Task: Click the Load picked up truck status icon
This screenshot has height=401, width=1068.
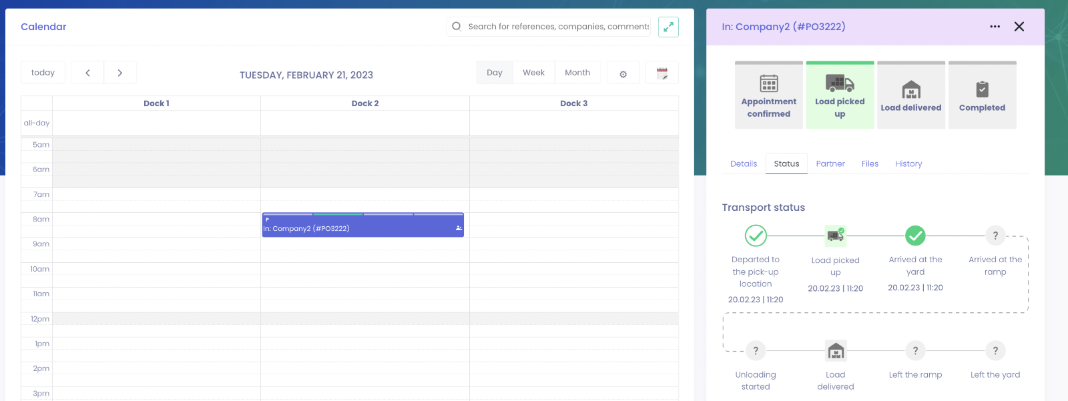Action: 836,236
